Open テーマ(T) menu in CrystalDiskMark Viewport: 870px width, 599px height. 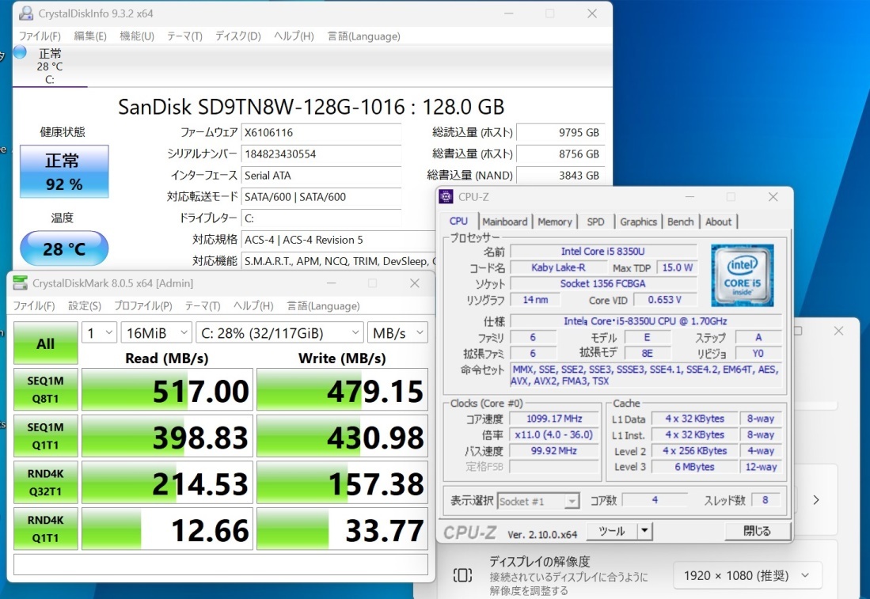[x=203, y=305]
